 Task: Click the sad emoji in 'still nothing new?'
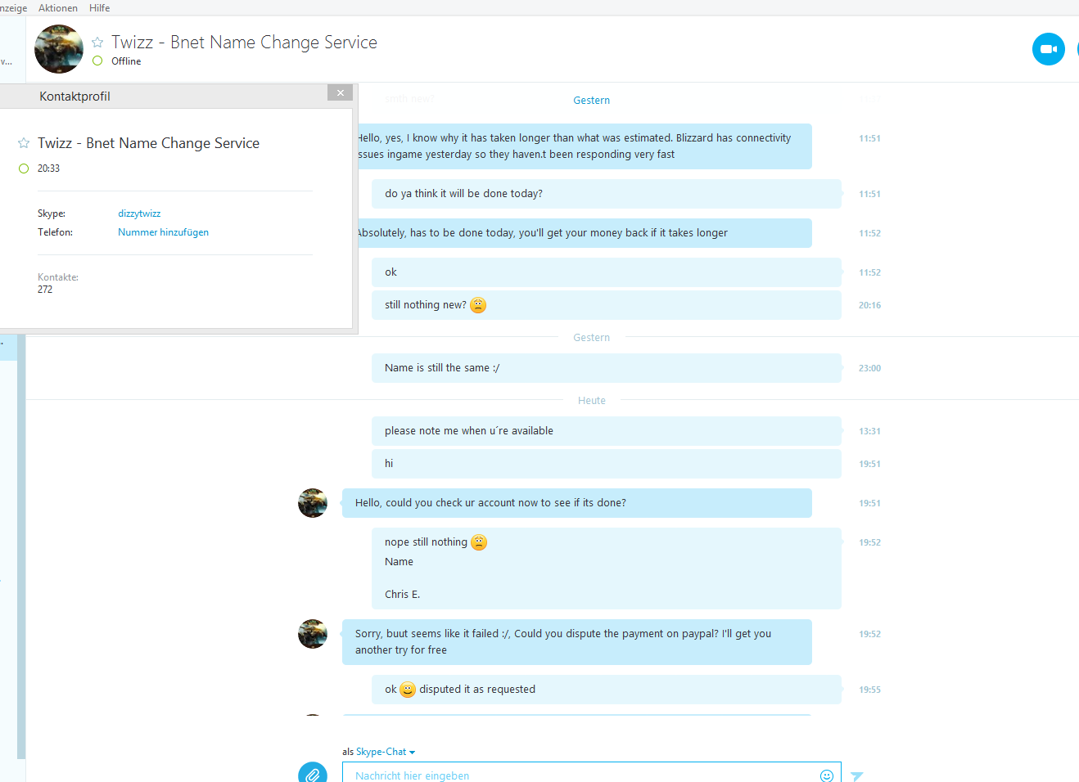[478, 305]
